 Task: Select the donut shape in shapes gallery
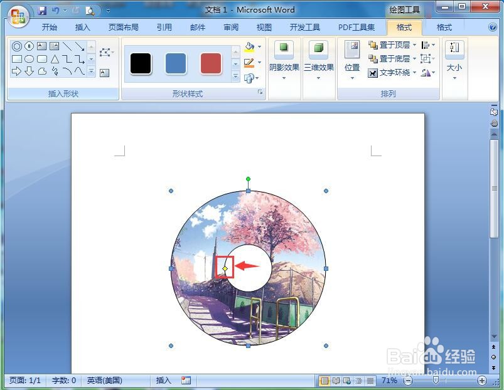click(17, 46)
